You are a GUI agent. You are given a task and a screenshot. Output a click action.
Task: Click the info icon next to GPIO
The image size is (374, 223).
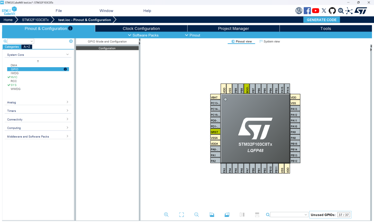click(x=65, y=69)
